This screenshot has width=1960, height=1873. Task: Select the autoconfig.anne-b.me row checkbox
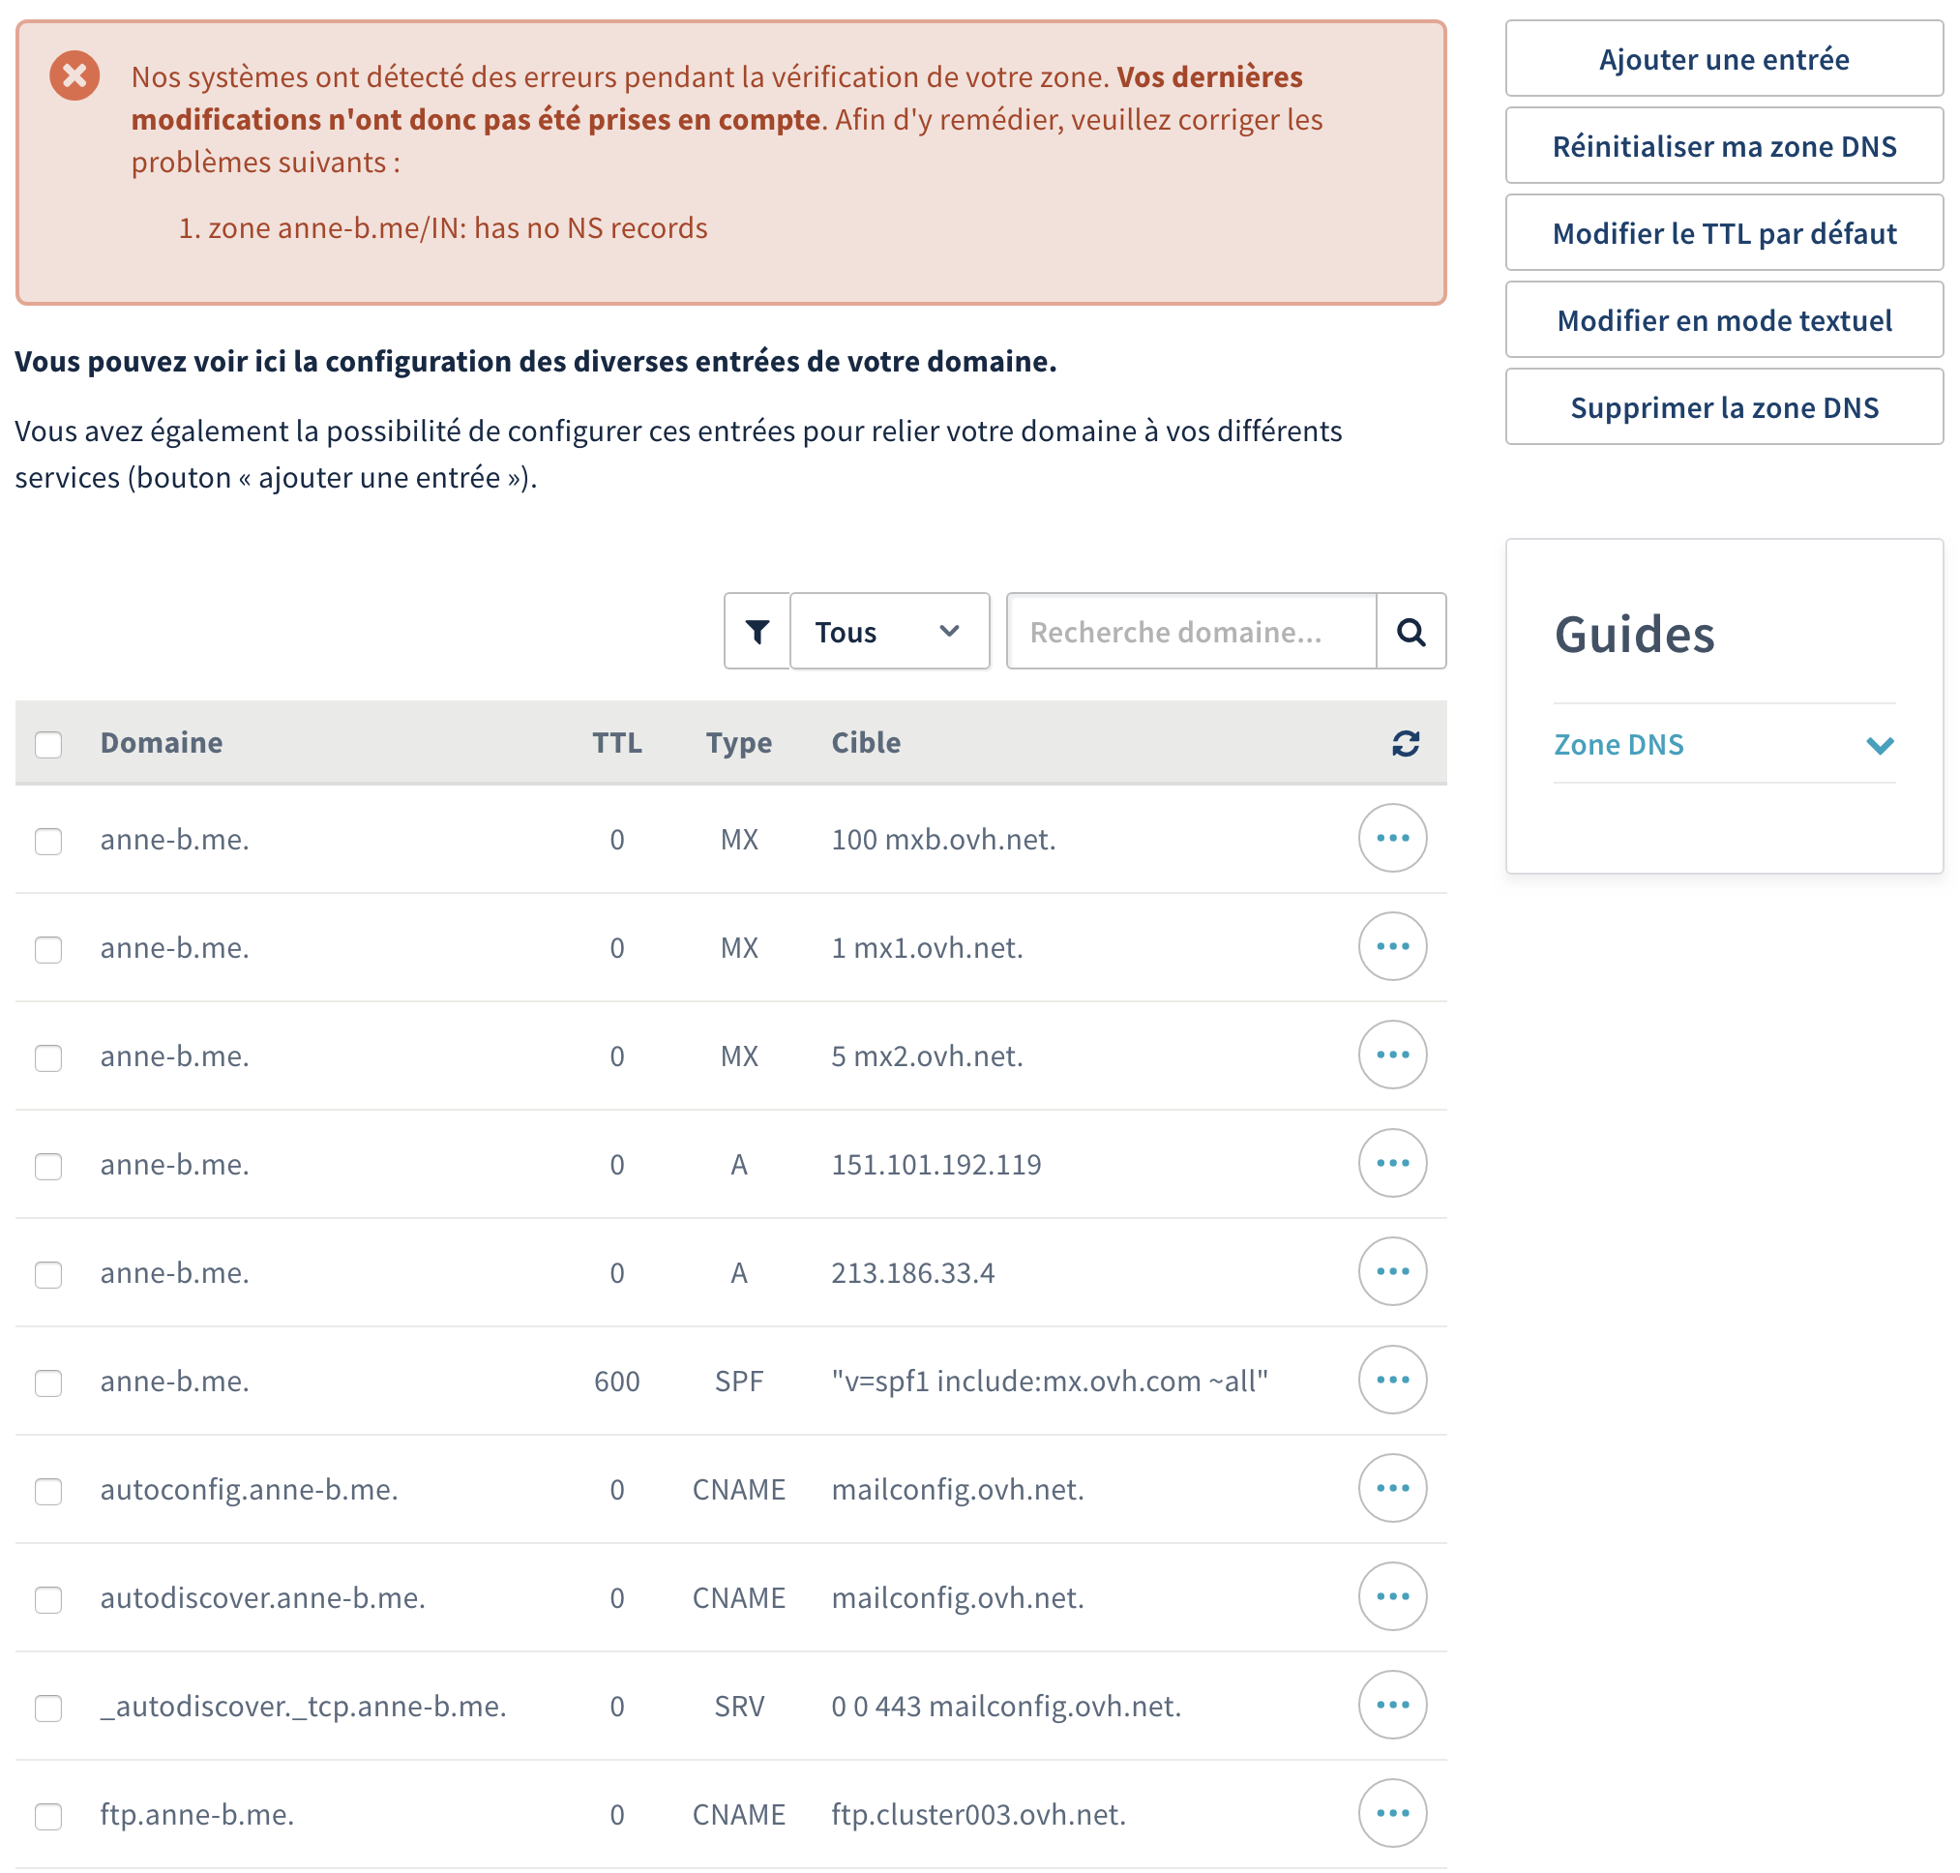pos(48,1491)
